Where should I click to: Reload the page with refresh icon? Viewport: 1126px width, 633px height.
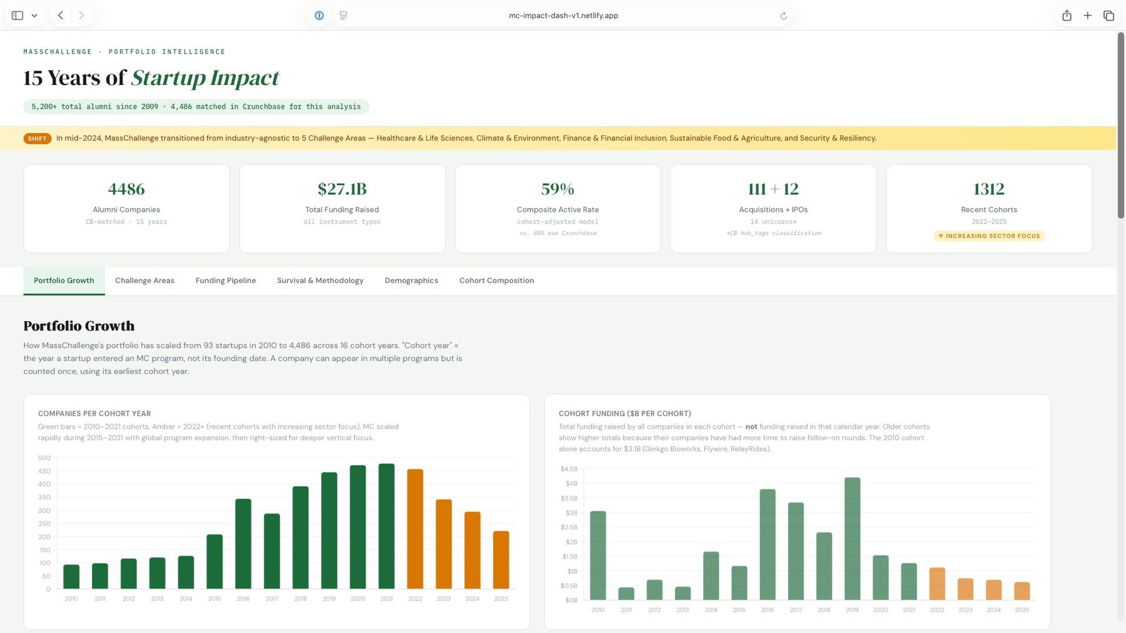coord(783,16)
